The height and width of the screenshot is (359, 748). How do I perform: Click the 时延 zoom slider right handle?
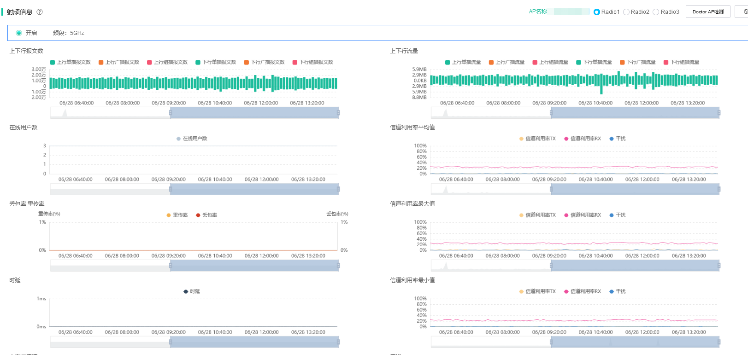338,342
